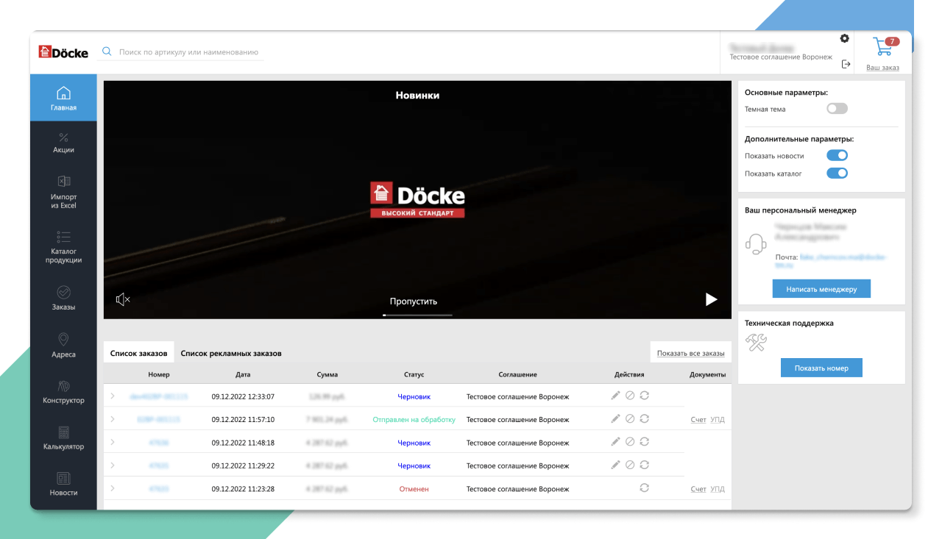The height and width of the screenshot is (539, 942).
Task: Click the Döcke logo in the header
Action: pyautogui.click(x=64, y=52)
